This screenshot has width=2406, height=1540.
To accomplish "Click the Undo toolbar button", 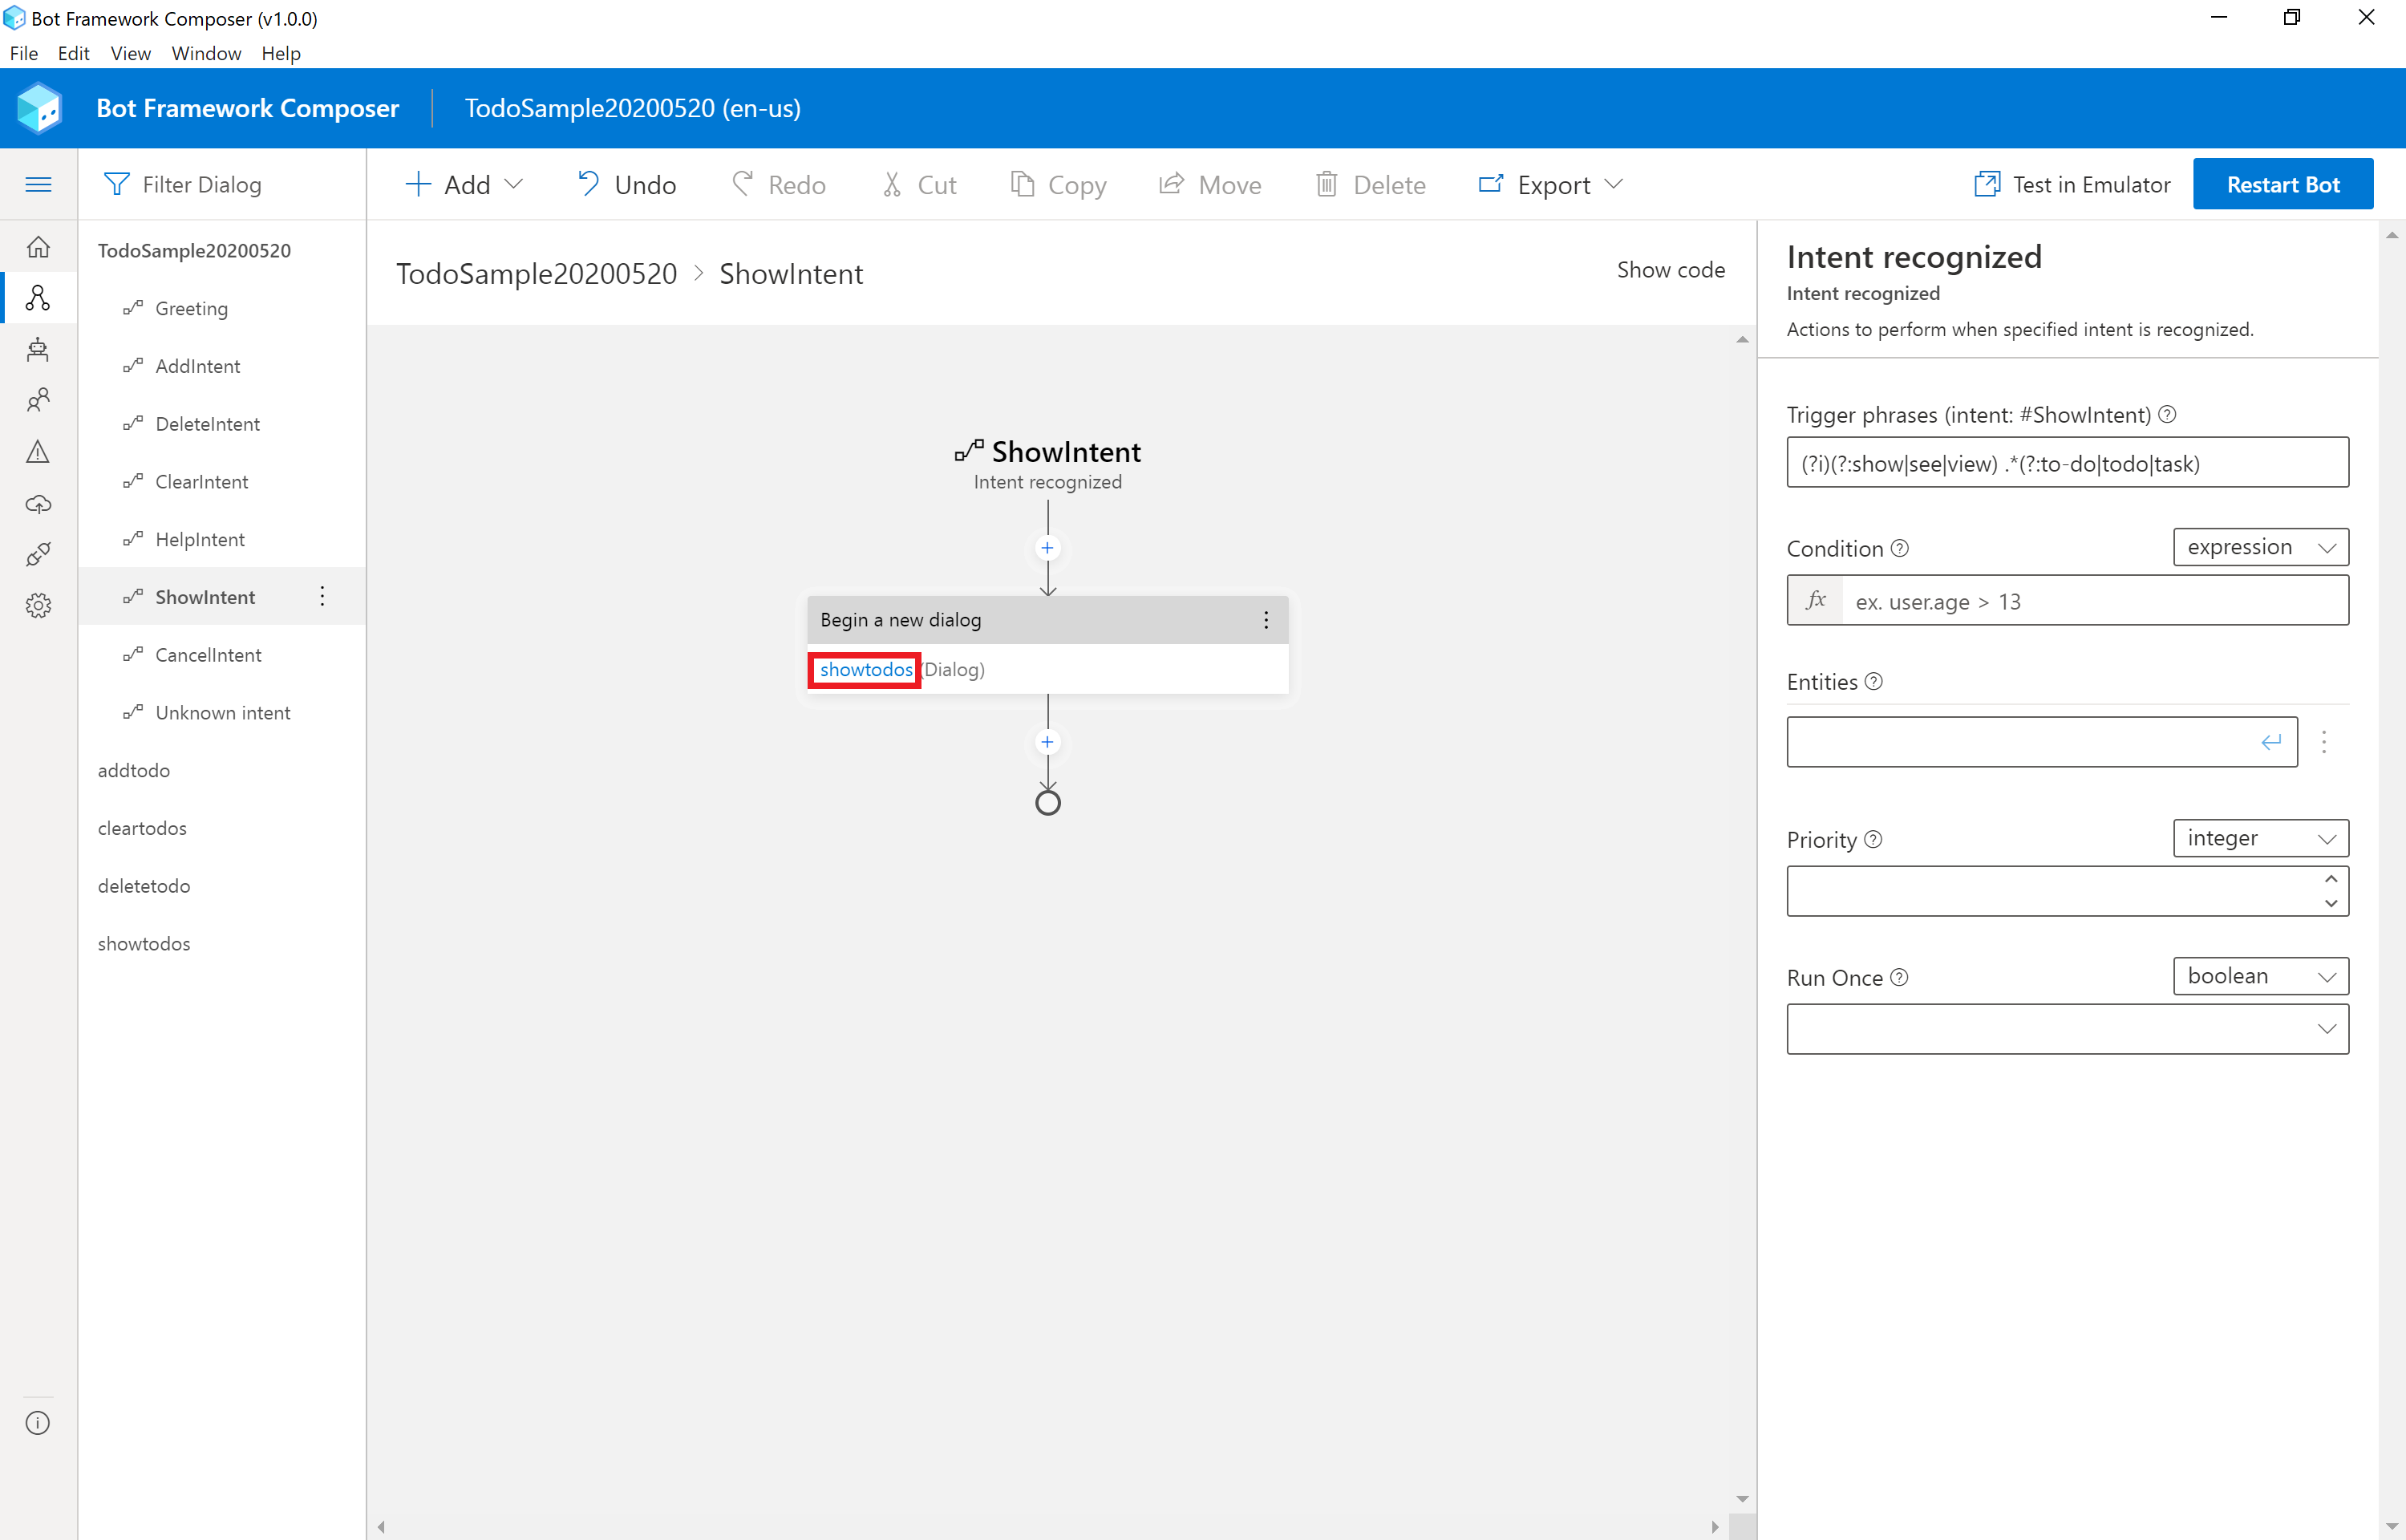I will pyautogui.click(x=626, y=185).
